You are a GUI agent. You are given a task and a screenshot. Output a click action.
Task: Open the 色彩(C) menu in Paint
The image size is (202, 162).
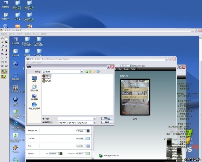pos(36,34)
